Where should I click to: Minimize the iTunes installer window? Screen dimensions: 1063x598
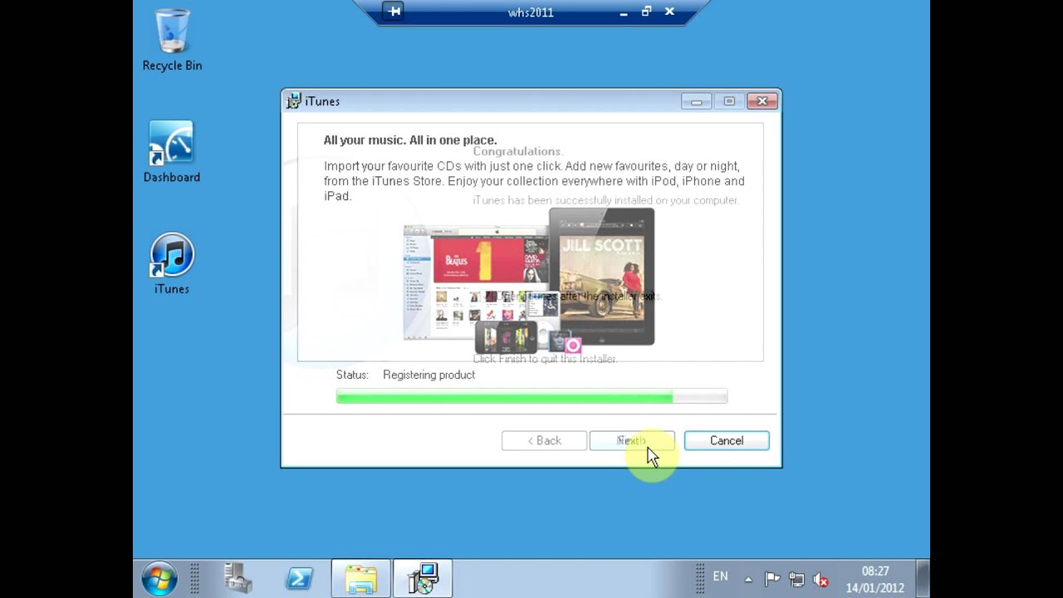(697, 101)
